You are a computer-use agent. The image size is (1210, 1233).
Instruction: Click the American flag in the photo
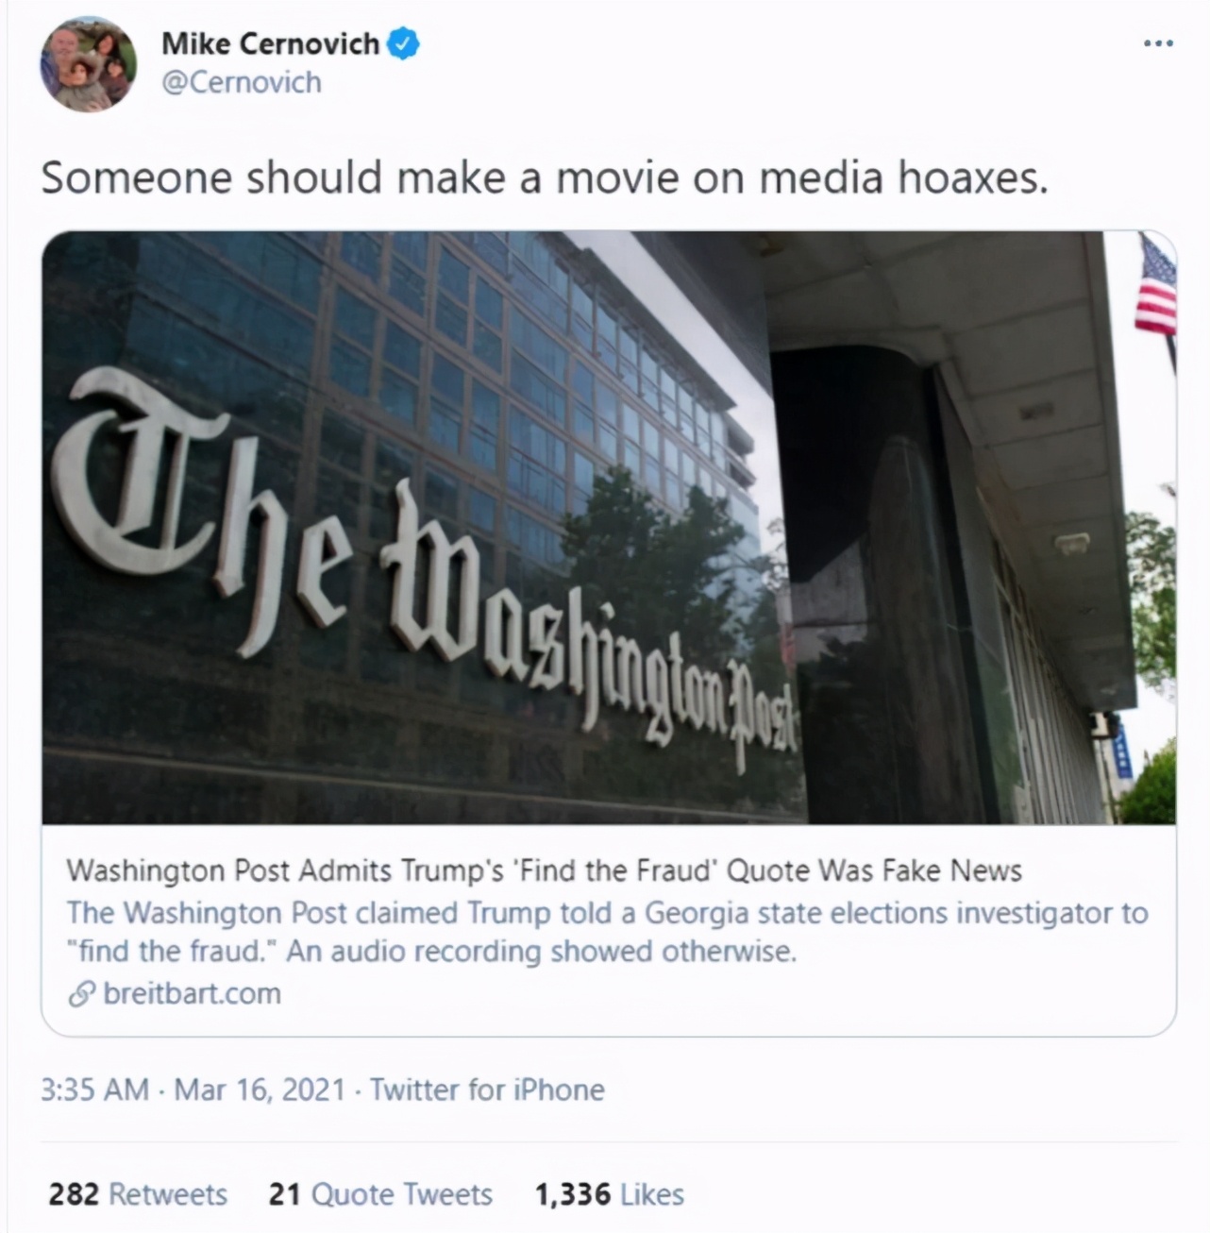pyautogui.click(x=1156, y=284)
